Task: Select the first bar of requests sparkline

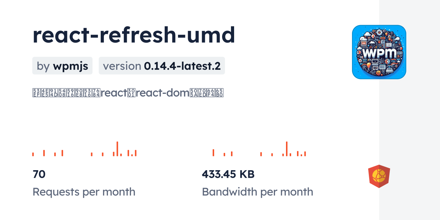Action: click(33, 154)
